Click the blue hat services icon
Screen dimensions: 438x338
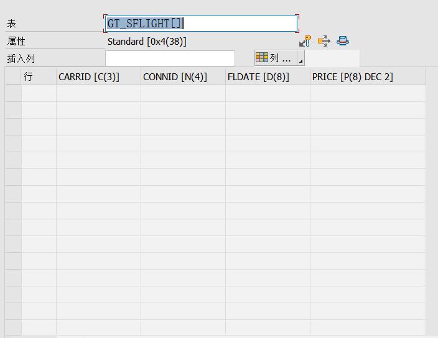pos(343,41)
